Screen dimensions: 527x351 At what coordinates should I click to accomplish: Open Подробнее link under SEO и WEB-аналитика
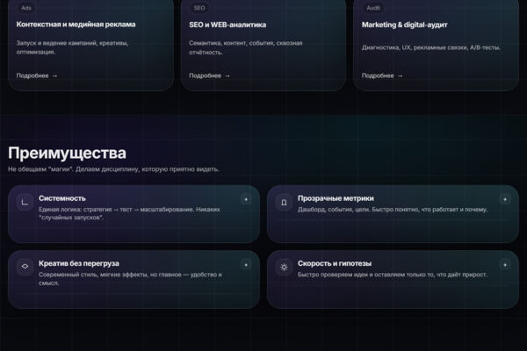(209, 75)
